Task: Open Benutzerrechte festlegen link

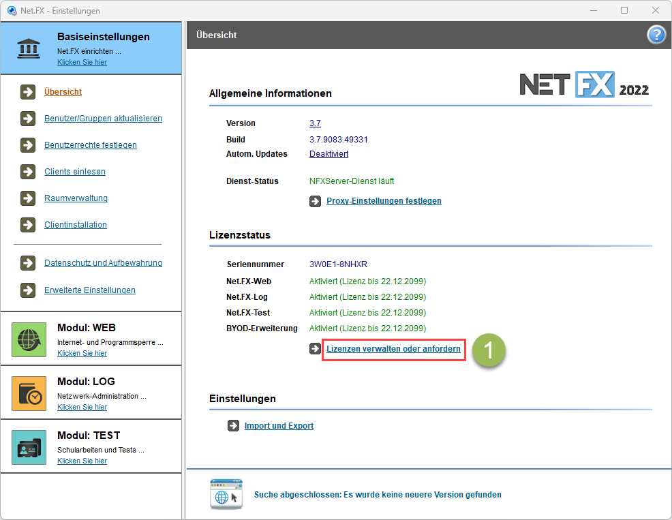Action: click(91, 145)
